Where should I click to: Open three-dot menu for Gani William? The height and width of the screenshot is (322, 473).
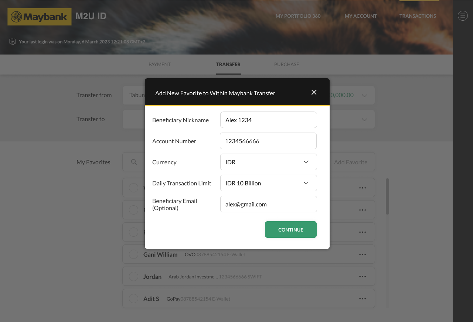tap(362, 254)
